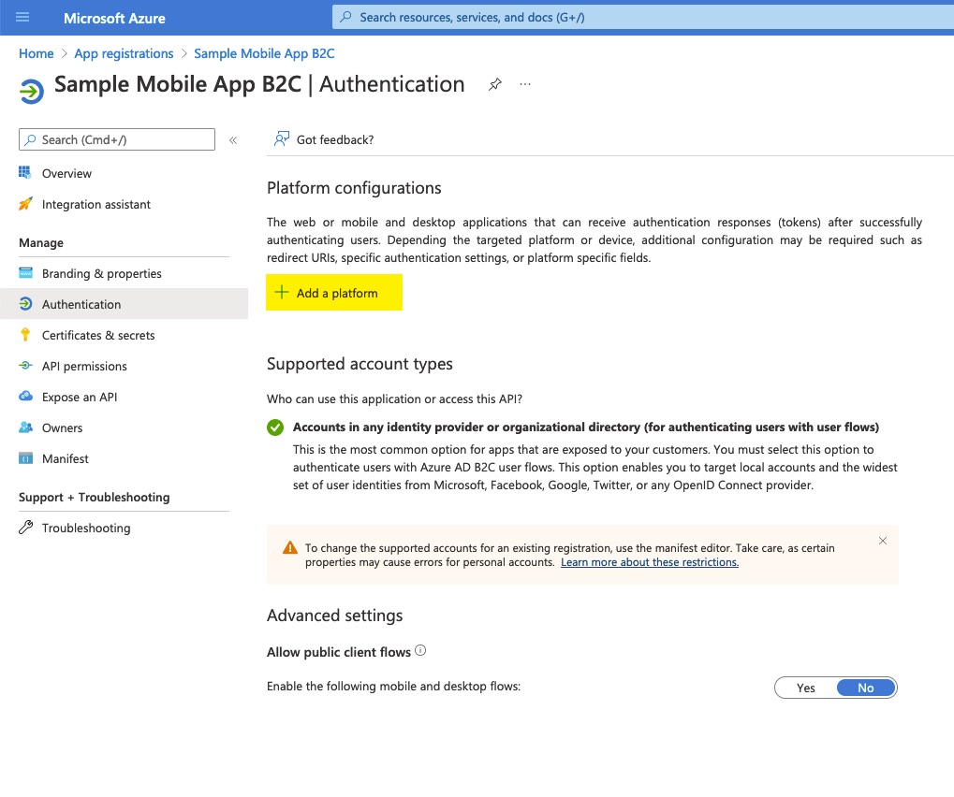Click 'Allow public client flows' label
954x797 pixels.
339,652
